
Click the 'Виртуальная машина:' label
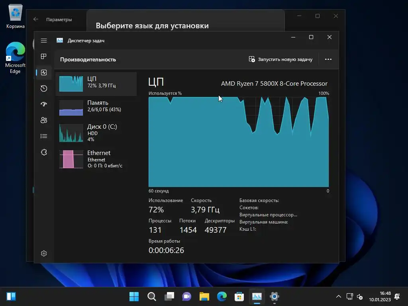[x=264, y=222]
